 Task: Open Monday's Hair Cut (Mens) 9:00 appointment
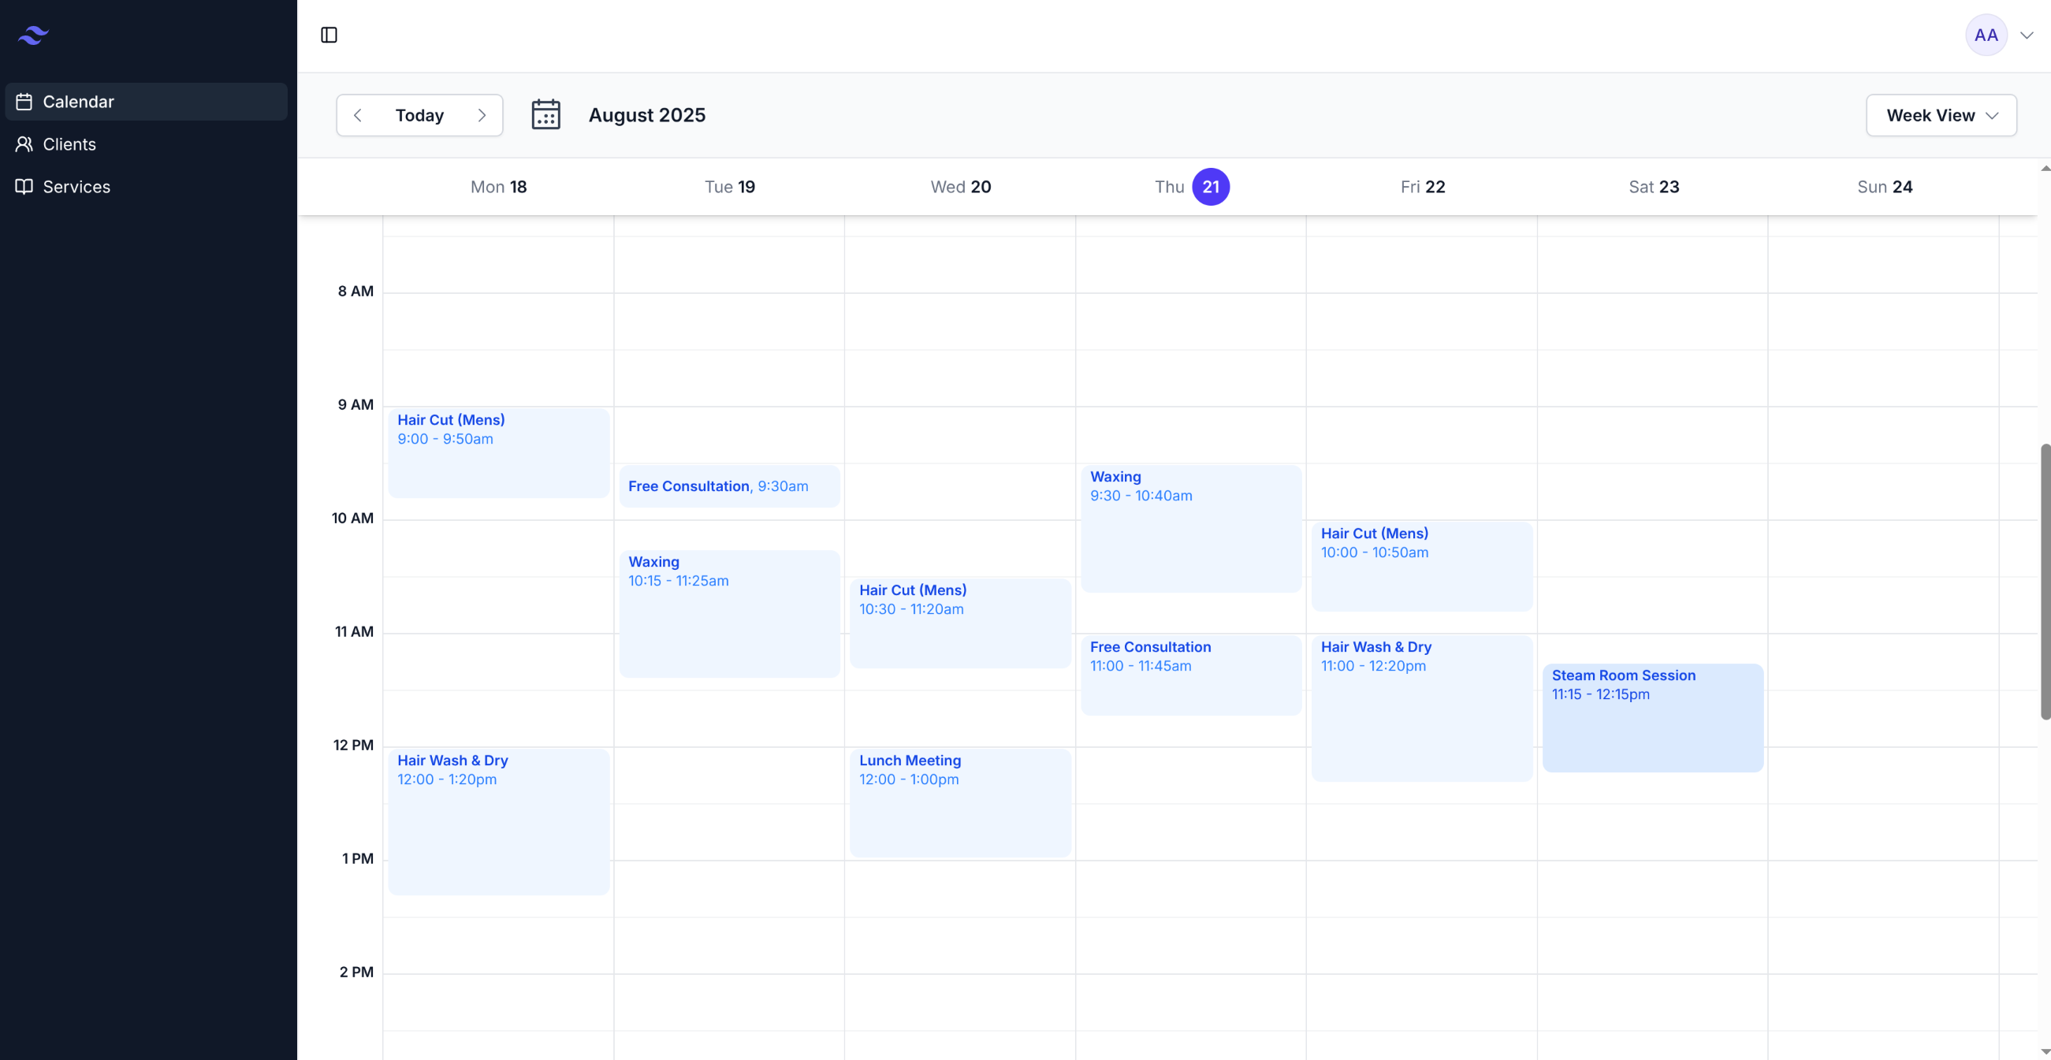point(498,453)
